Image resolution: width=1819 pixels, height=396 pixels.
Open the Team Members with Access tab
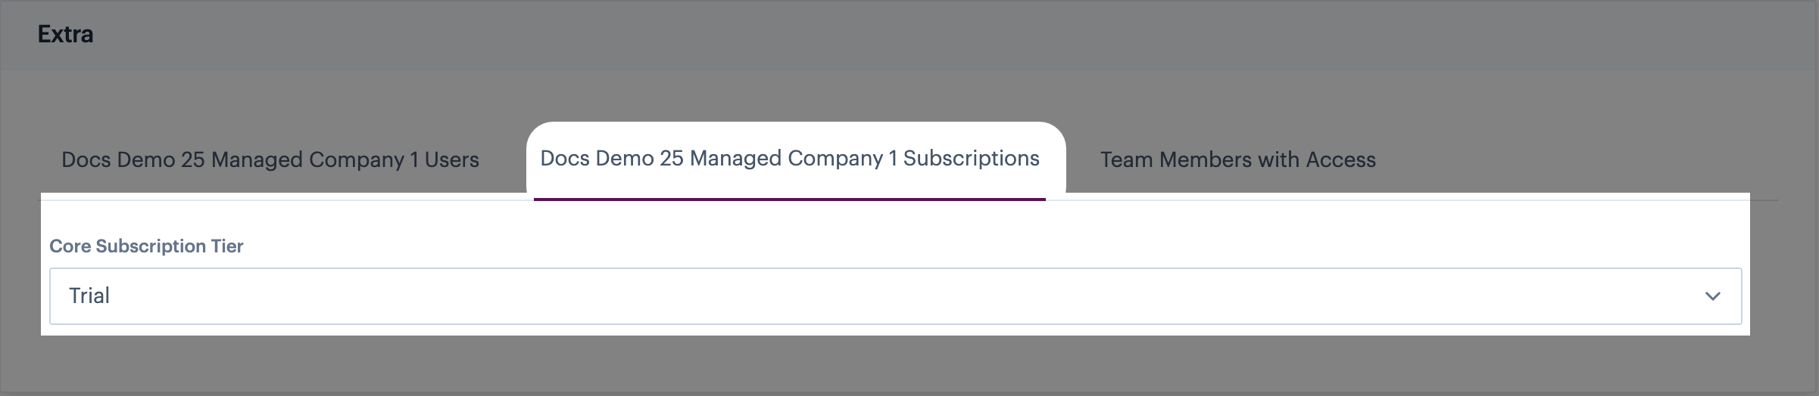[x=1237, y=159]
